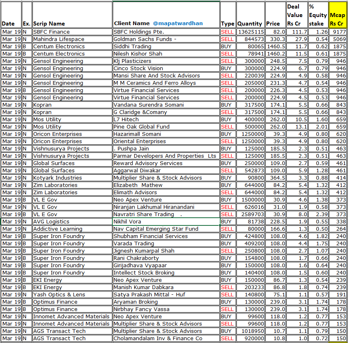Viewport: 348px width, 343px height.
Task: Select the 'Aggarwal Diwakar' cell
Action: point(166,171)
